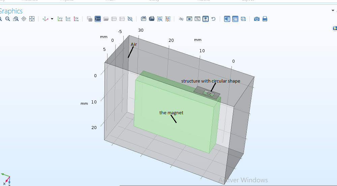The height and width of the screenshot is (186, 337).
Task: Switch to the YZ view
Action: [x=68, y=19]
